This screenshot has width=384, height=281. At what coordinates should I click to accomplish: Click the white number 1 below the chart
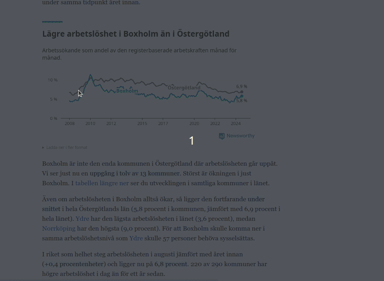tap(192, 141)
